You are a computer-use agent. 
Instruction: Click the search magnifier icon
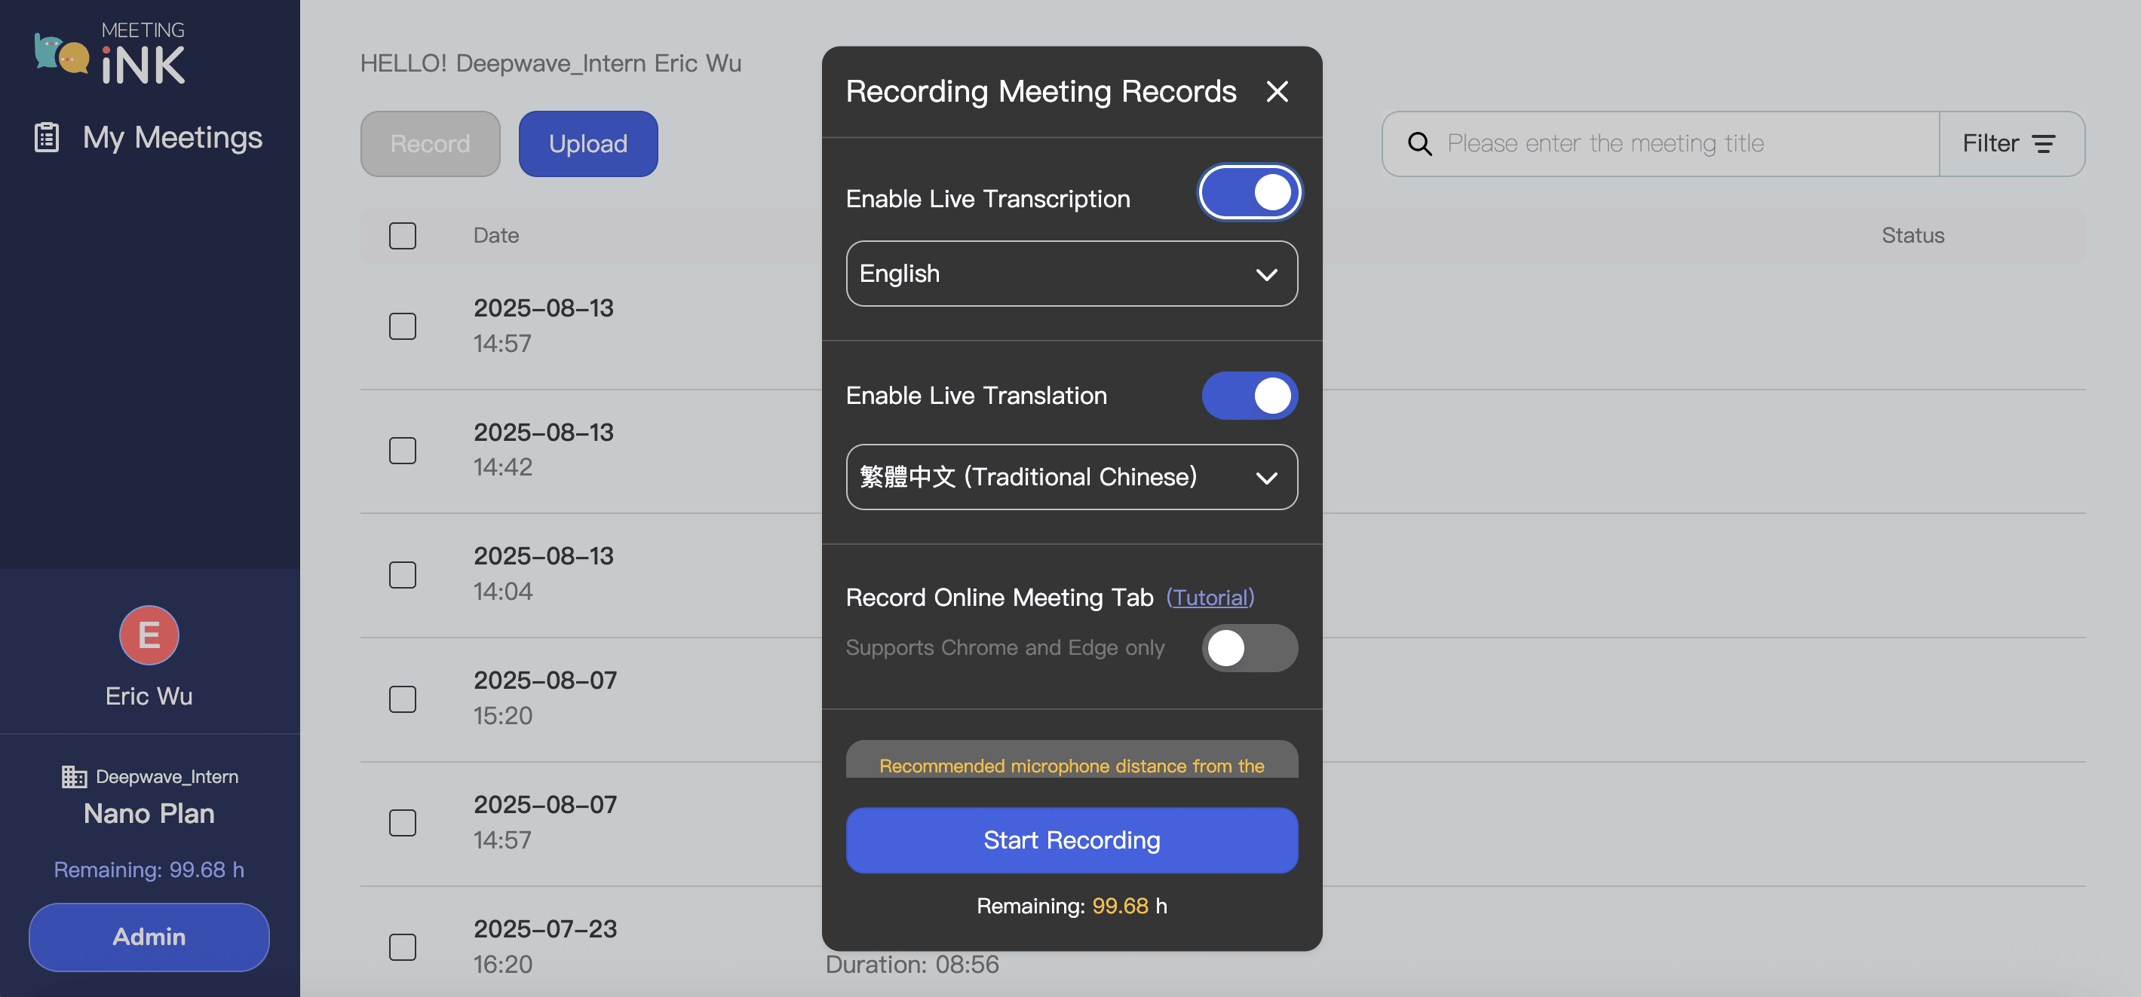(x=1419, y=144)
